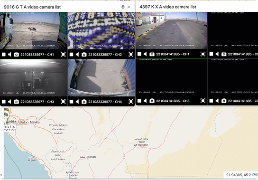Stop the 221084141885 CH3 stream
258x180 pixels.
point(139,101)
